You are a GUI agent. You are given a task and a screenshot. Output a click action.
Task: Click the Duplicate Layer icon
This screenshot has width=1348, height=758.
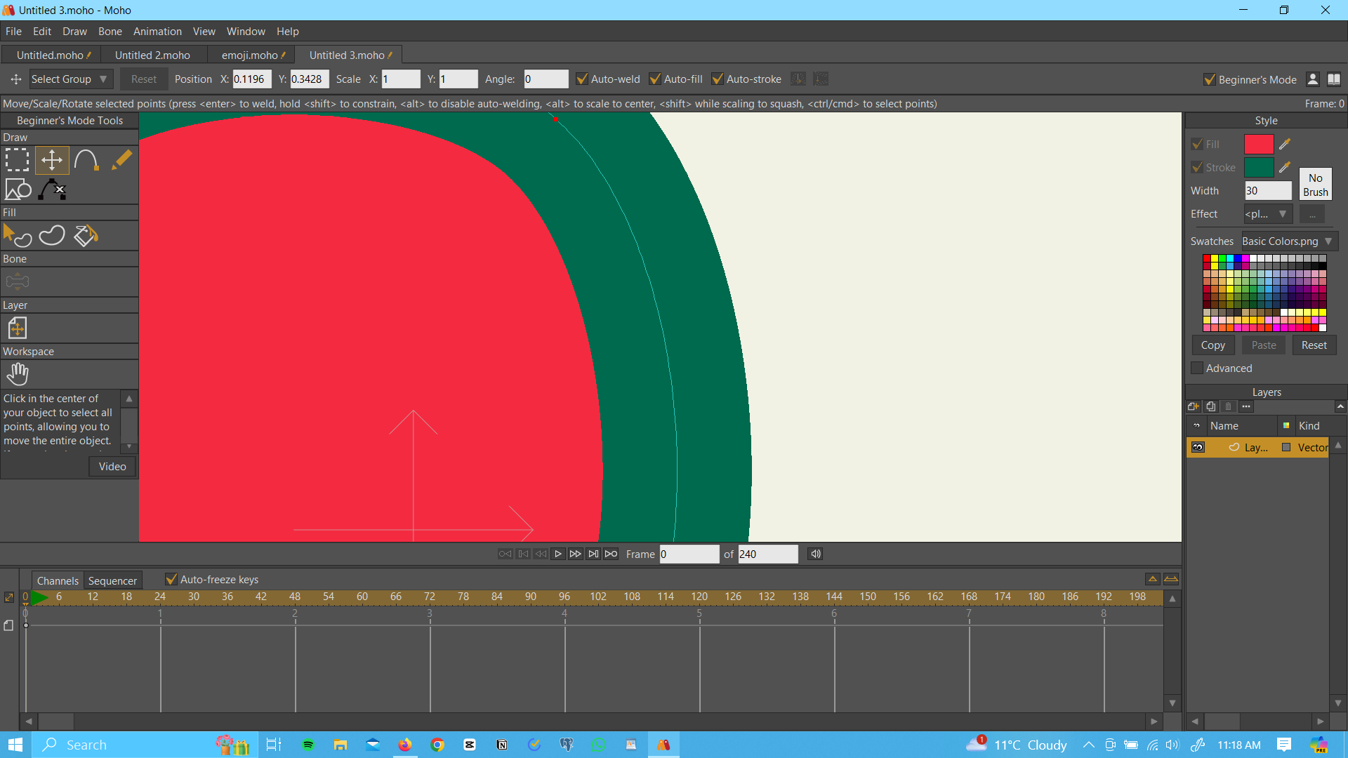point(1210,406)
